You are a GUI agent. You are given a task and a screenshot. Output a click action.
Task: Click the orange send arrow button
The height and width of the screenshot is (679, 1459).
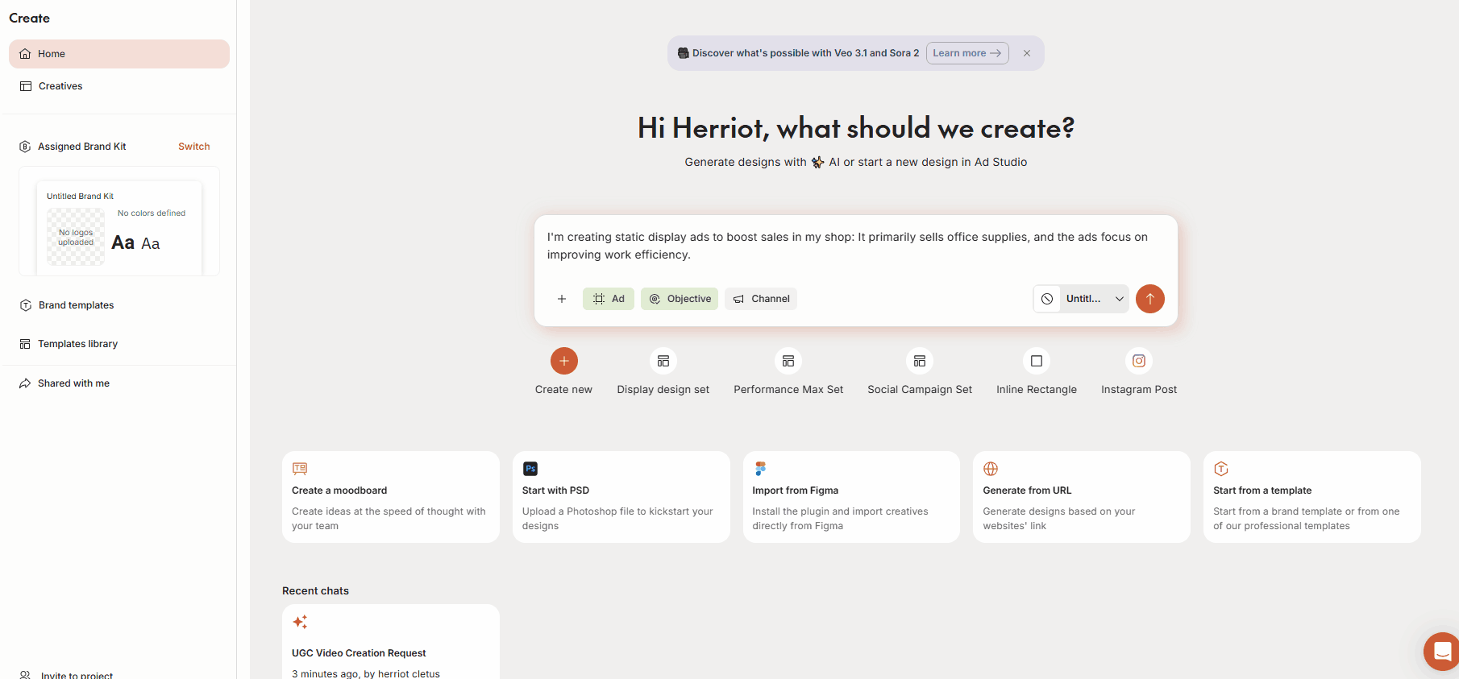point(1149,299)
